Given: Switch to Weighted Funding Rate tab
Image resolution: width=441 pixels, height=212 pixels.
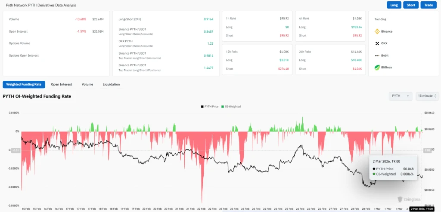Looking at the screenshot, I should tap(24, 84).
